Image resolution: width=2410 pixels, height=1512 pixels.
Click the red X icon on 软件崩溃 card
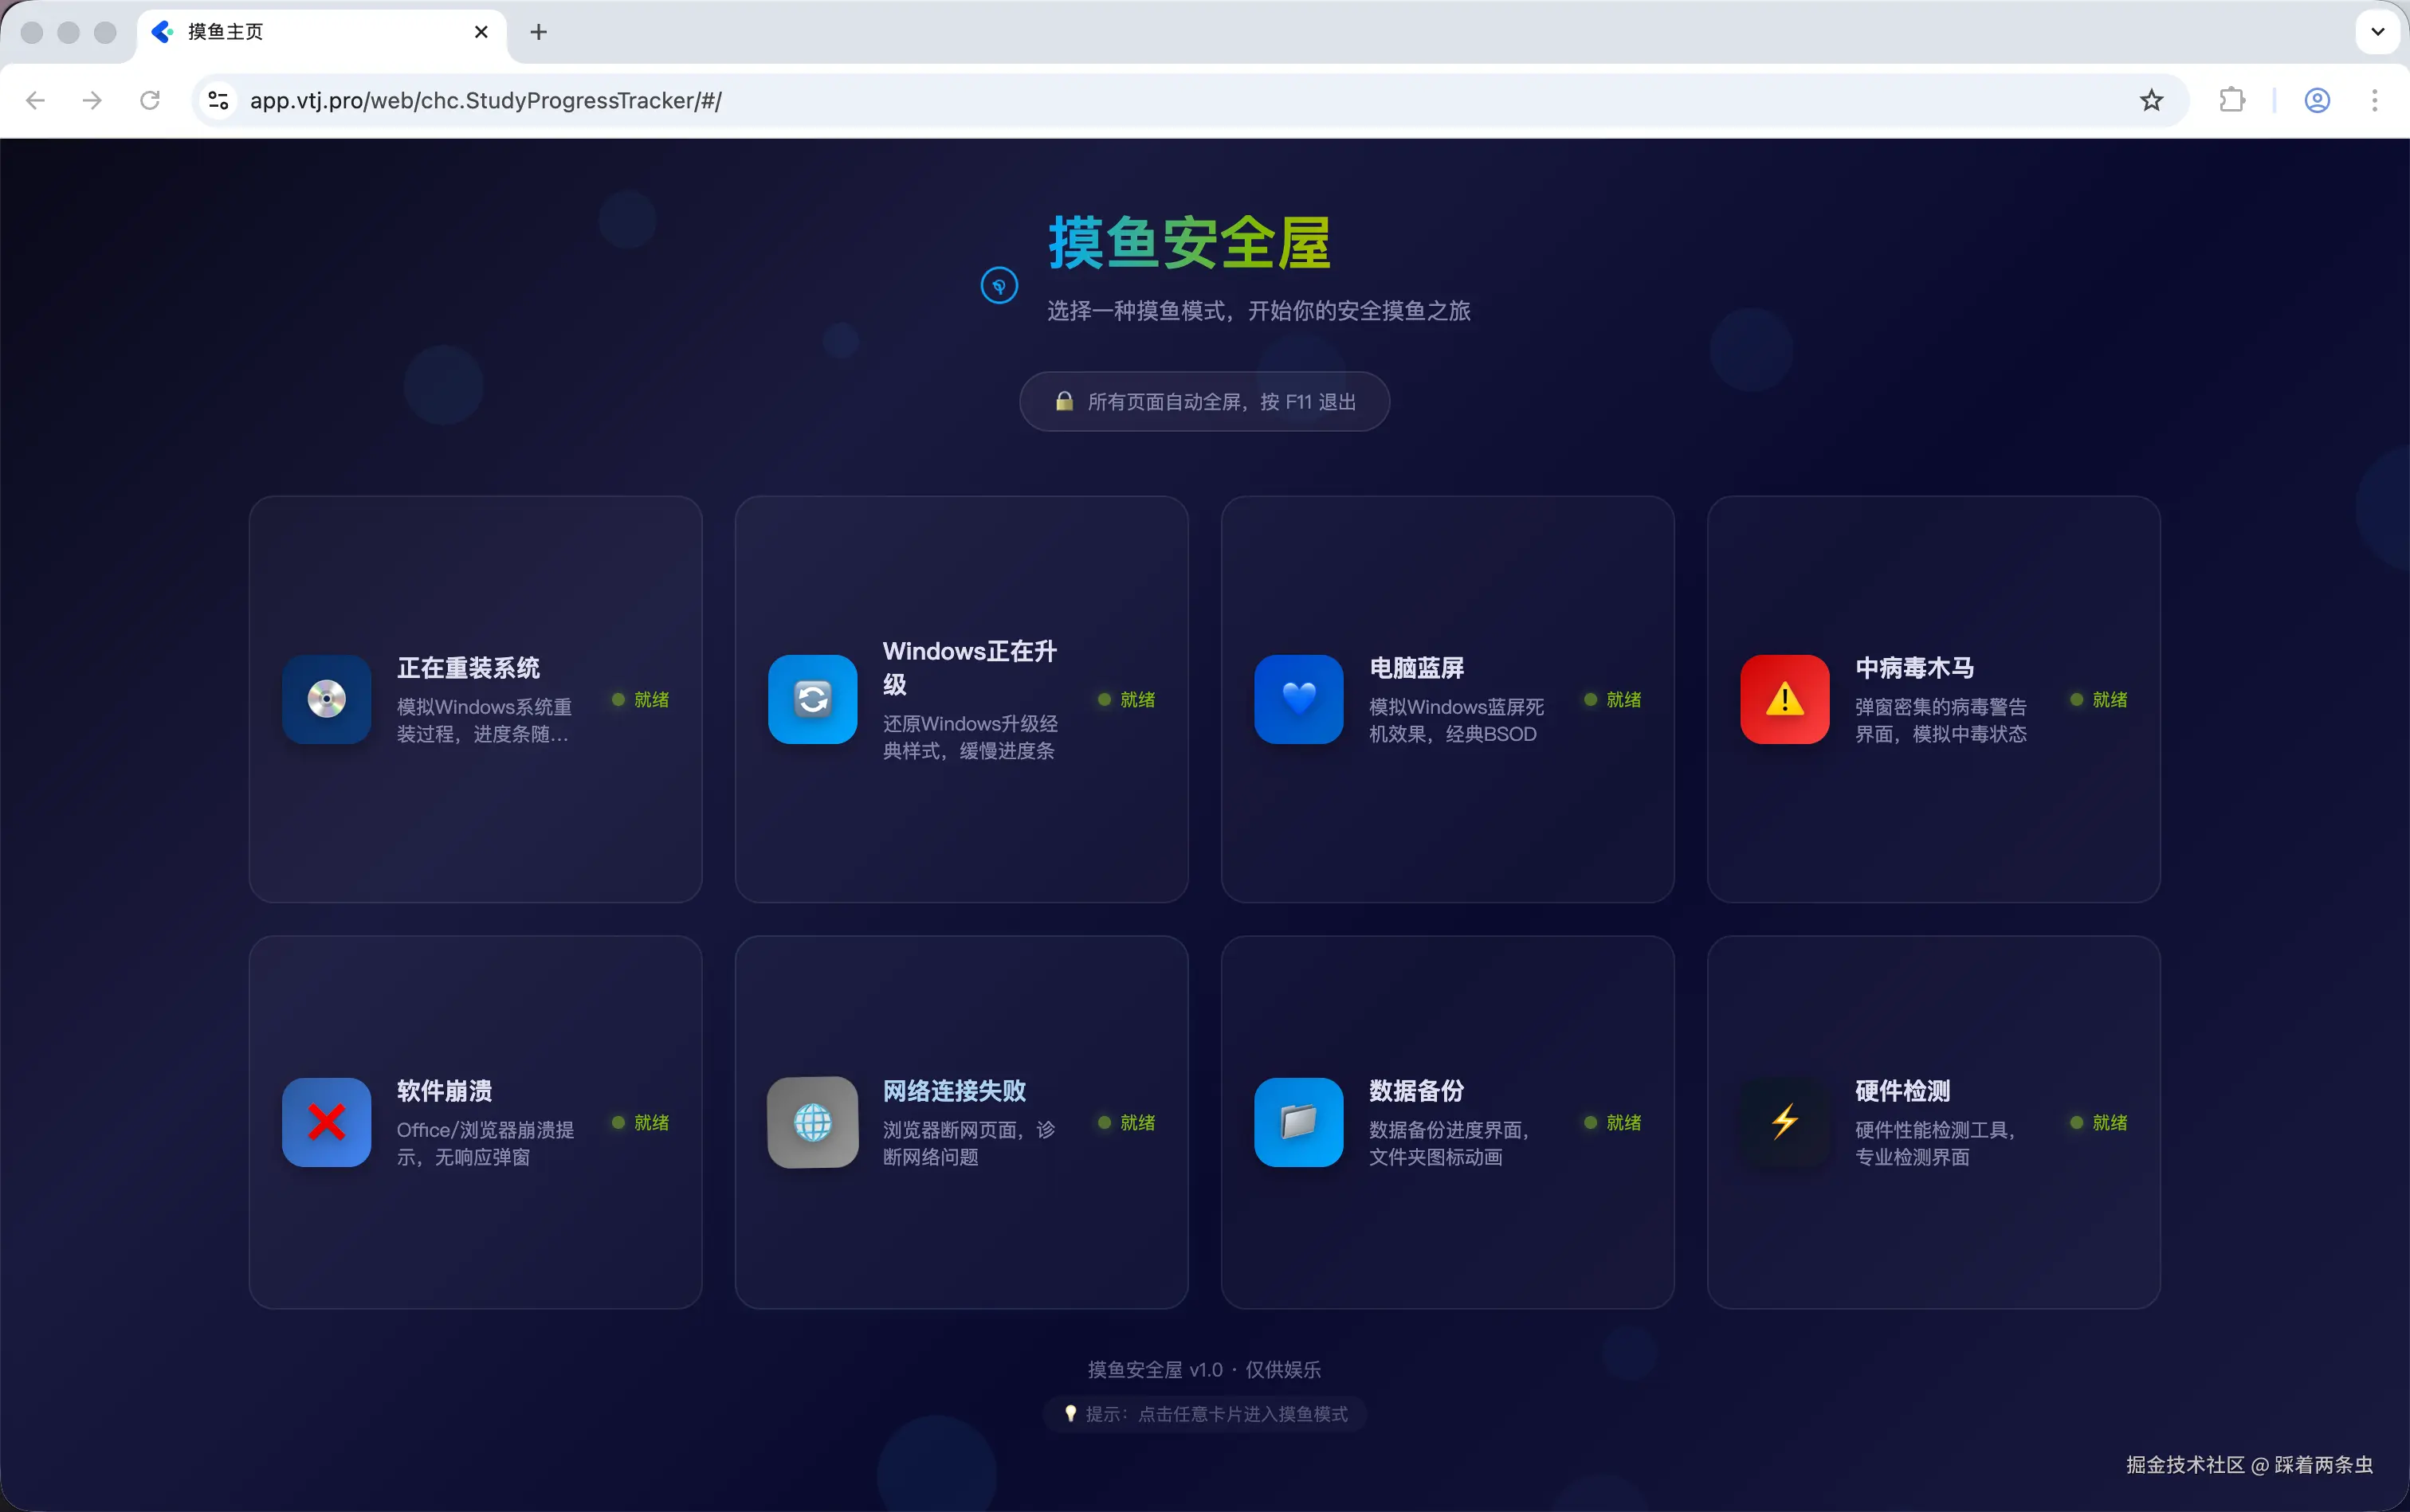(325, 1122)
